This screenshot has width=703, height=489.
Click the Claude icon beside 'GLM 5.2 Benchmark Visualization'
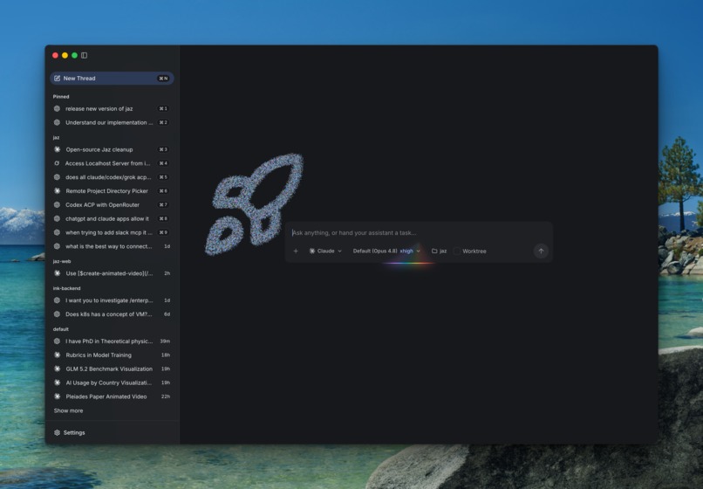coord(57,368)
